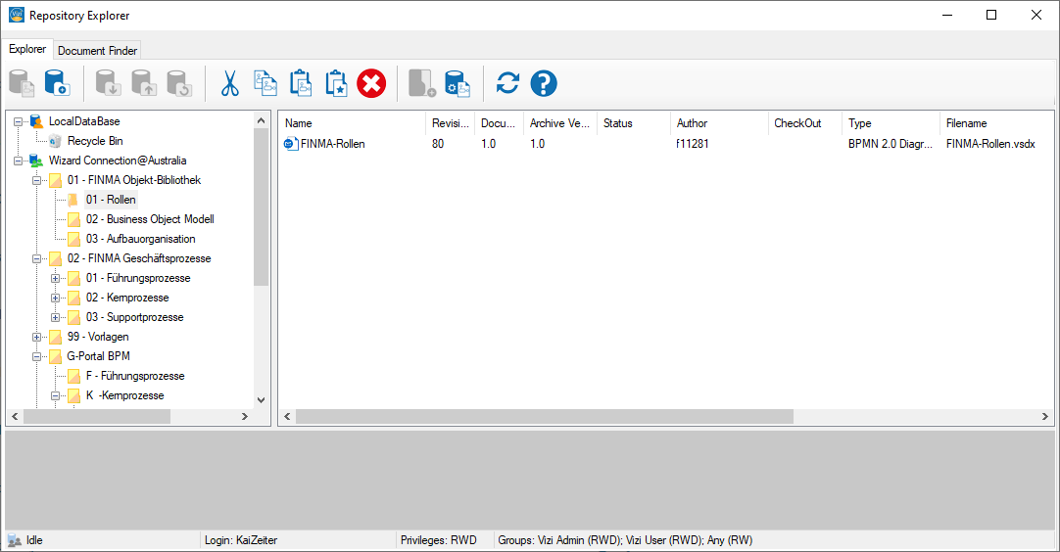Click the database undo-arrow toolbar icon
Image resolution: width=1060 pixels, height=552 pixels.
click(179, 83)
